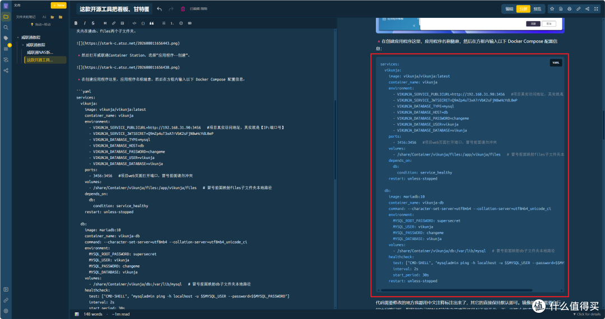Enter fullscreen mode with the expand icon

pos(596,8)
